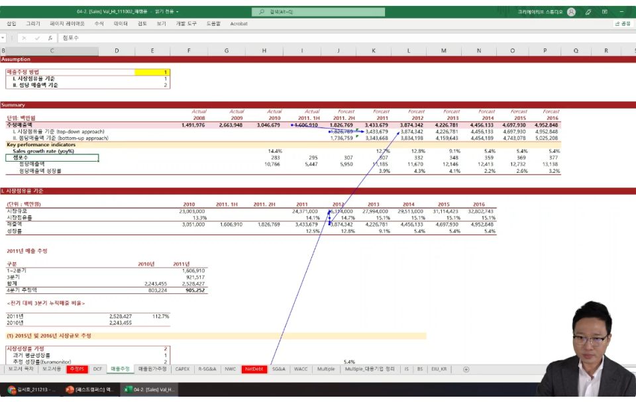Select the 추정 성장률(Euromonitor) cell

tap(52, 362)
